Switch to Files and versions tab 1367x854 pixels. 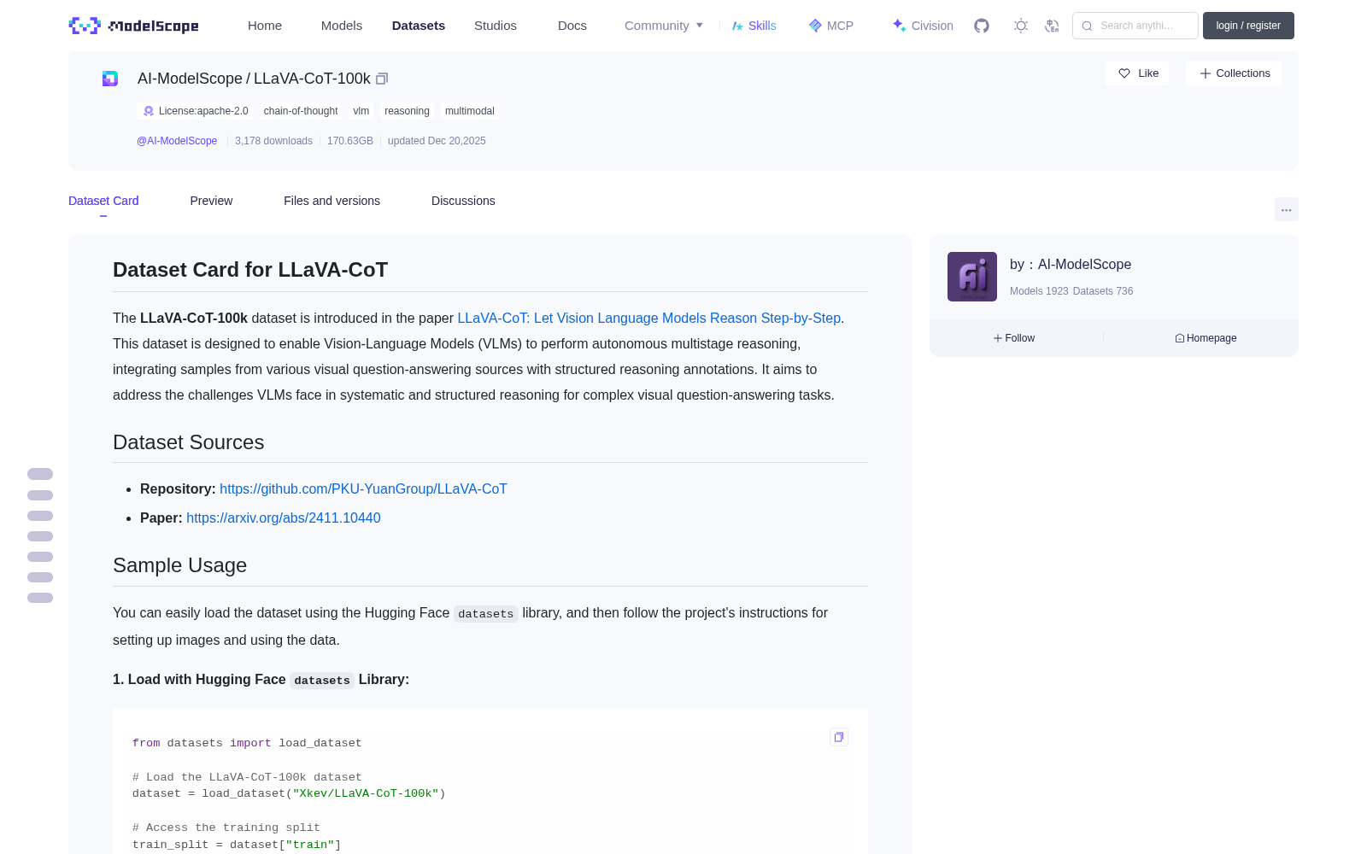[x=331, y=201]
